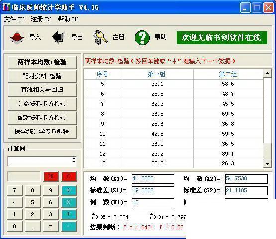Click the data table scrollbar thumb
Viewport: 276px width, 239px height.
[267, 151]
